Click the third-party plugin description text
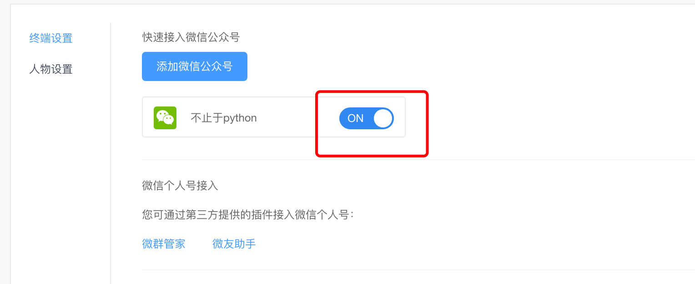The image size is (695, 284). tap(248, 214)
